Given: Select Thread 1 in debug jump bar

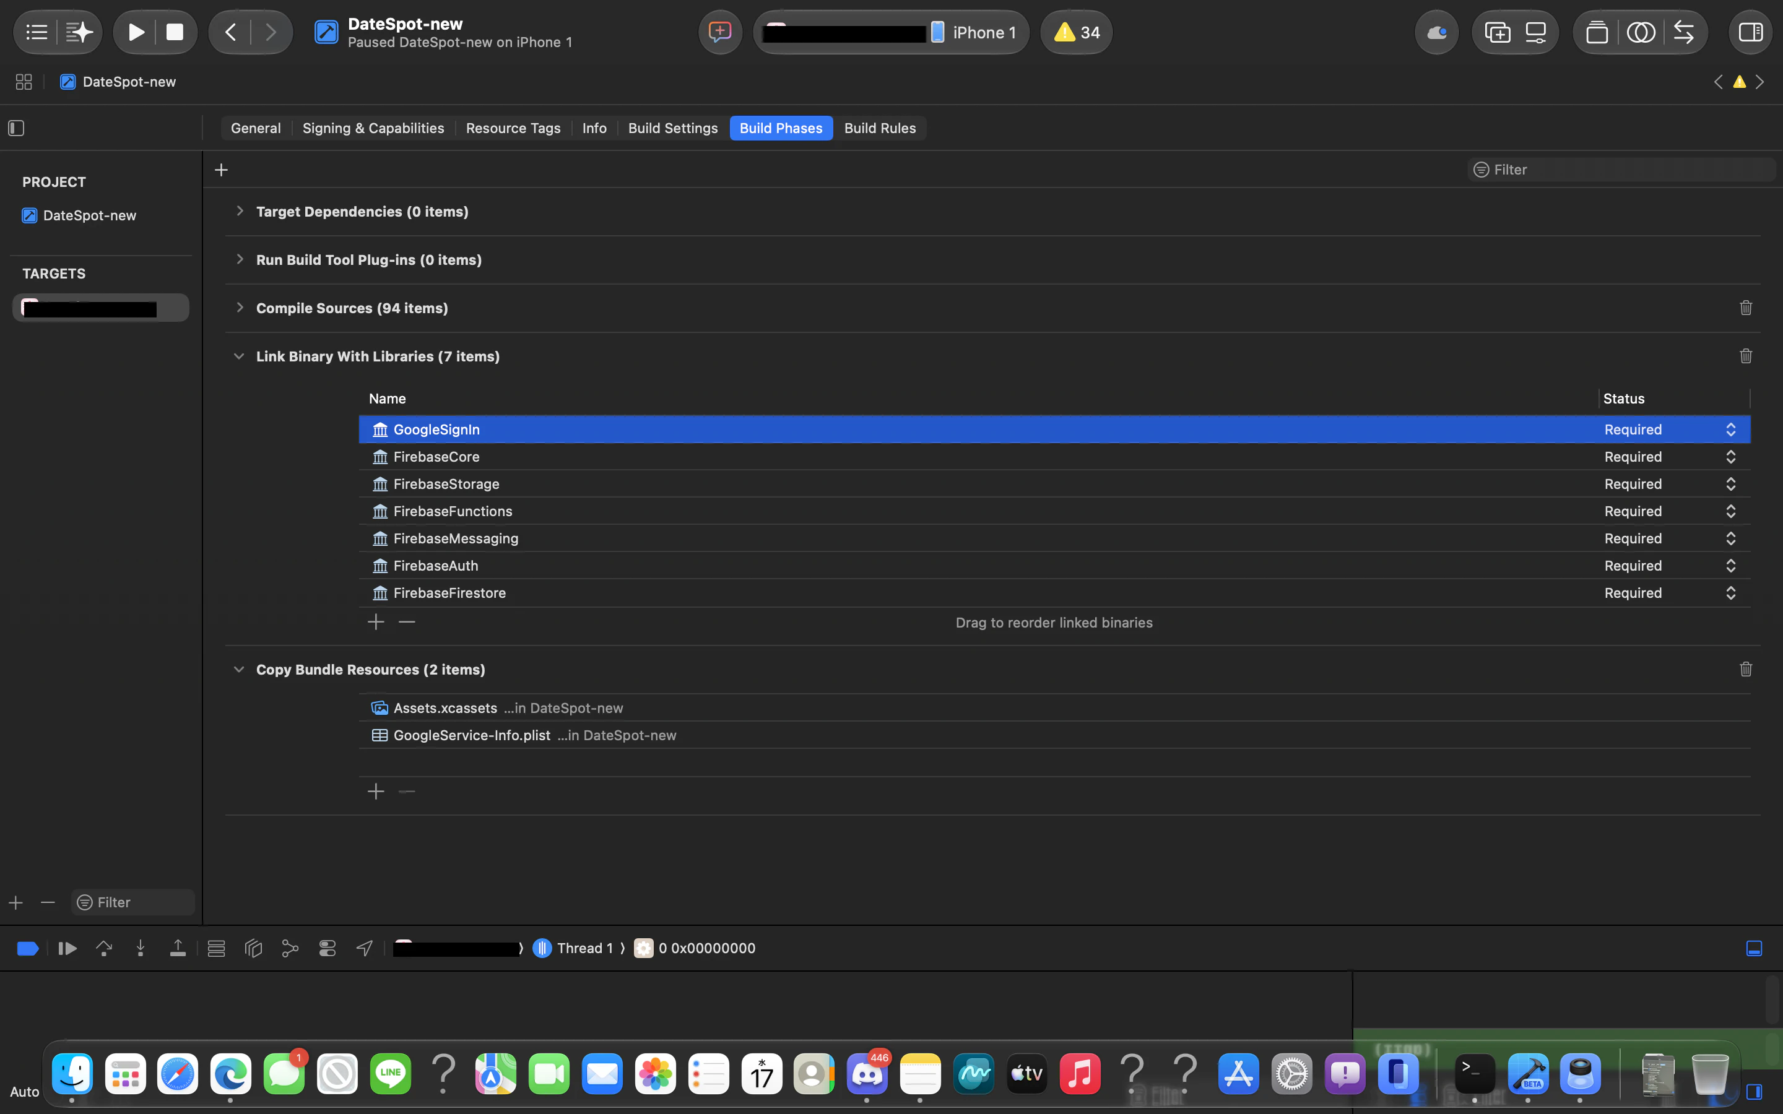Looking at the screenshot, I should pyautogui.click(x=574, y=948).
